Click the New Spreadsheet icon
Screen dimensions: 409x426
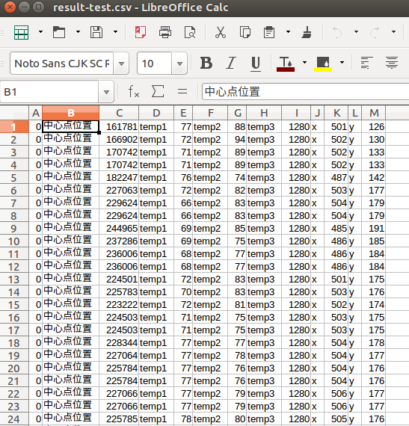point(21,32)
